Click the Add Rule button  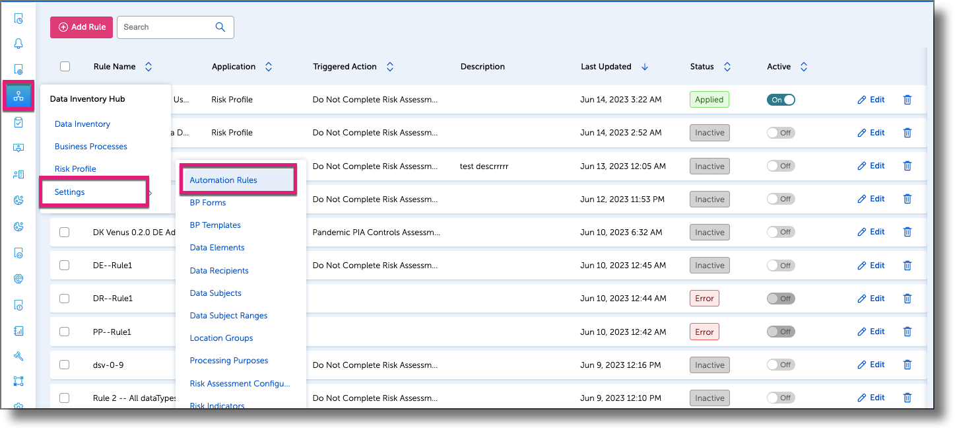[x=81, y=27]
